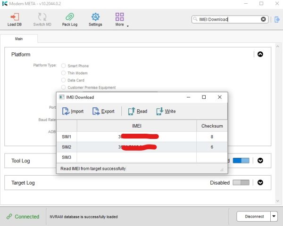The width and height of the screenshot is (283, 226).
Task: Click the Modem META app logo
Action: tap(5, 3)
